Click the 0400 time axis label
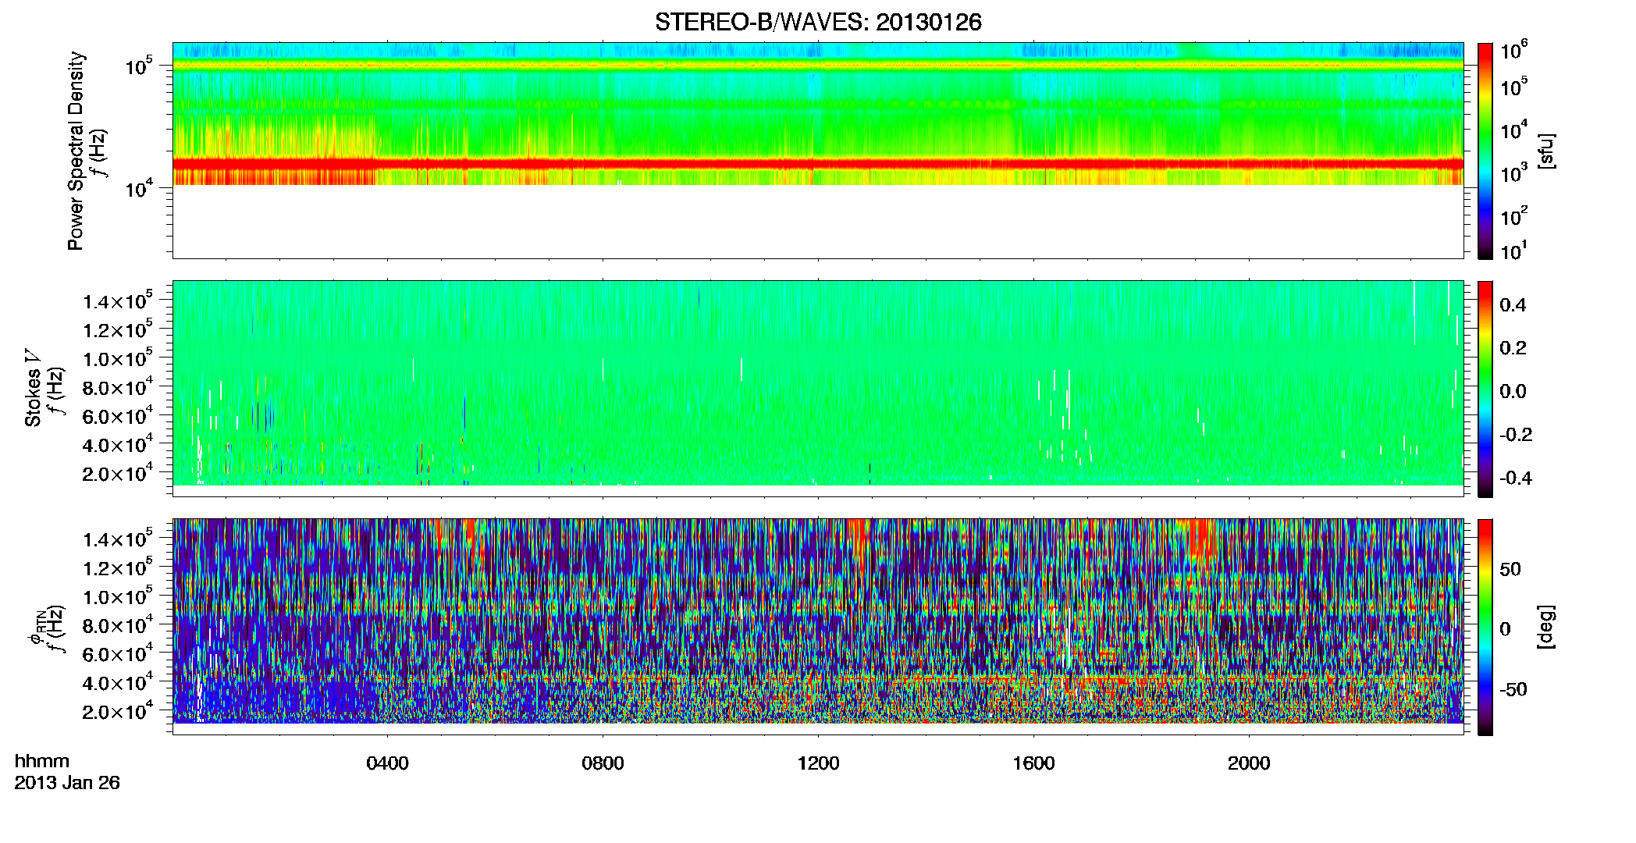The image size is (1636, 843). coord(387,763)
